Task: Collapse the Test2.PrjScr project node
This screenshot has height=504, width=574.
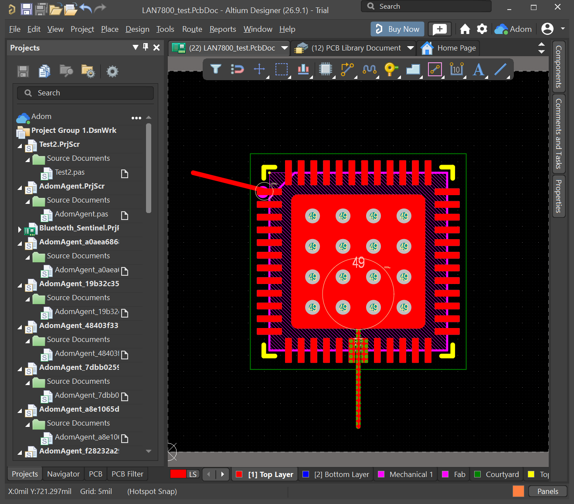Action: 20,146
